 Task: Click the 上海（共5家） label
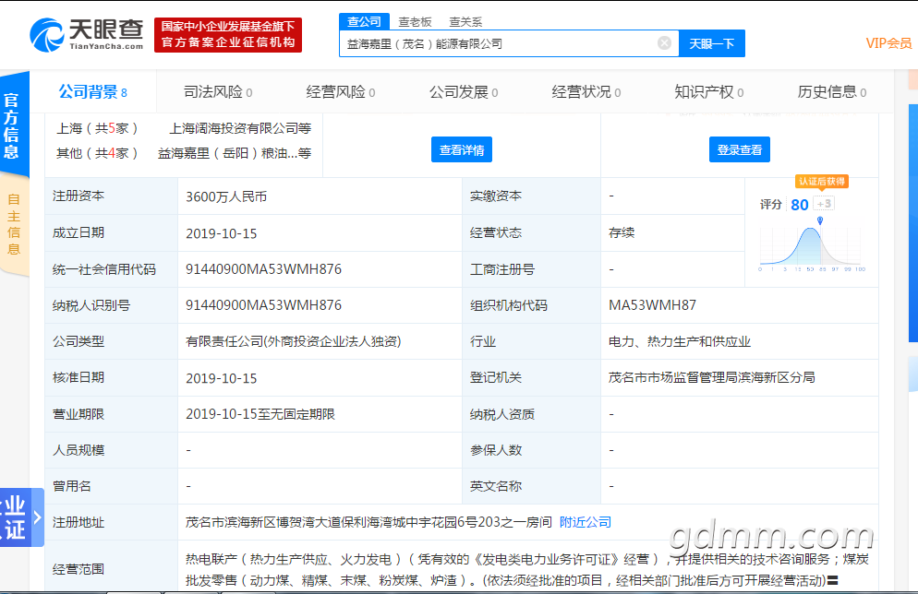(97, 128)
